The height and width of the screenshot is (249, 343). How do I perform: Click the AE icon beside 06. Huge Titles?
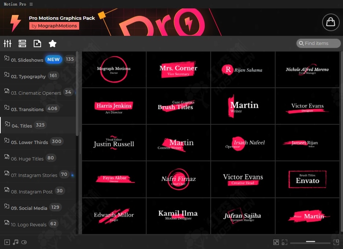[7, 157]
